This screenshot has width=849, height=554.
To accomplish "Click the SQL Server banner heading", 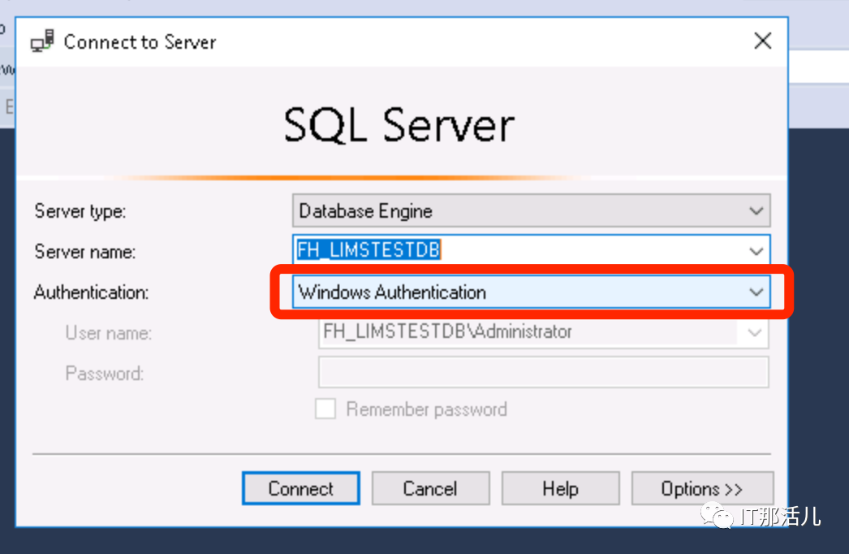I will coord(399,126).
